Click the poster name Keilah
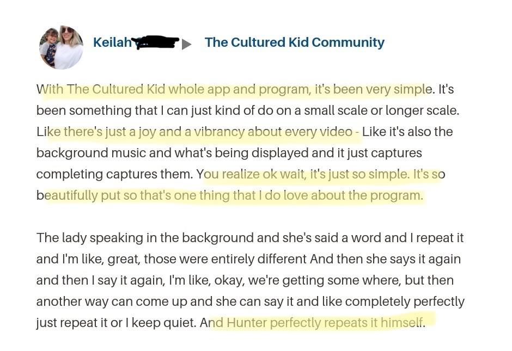This screenshot has width=512, height=351. pyautogui.click(x=112, y=42)
